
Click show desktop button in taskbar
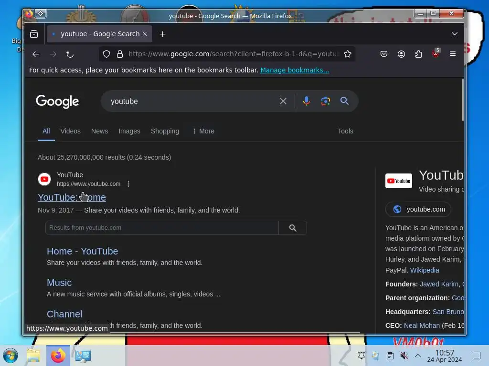(476, 356)
